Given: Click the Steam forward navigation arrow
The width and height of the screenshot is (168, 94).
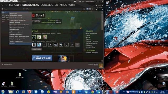Looking at the screenshot, I should tap(6, 5).
